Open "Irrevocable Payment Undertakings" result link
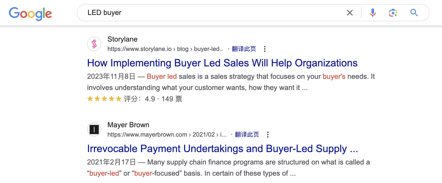This screenshot has height=183, width=442. coord(223,149)
